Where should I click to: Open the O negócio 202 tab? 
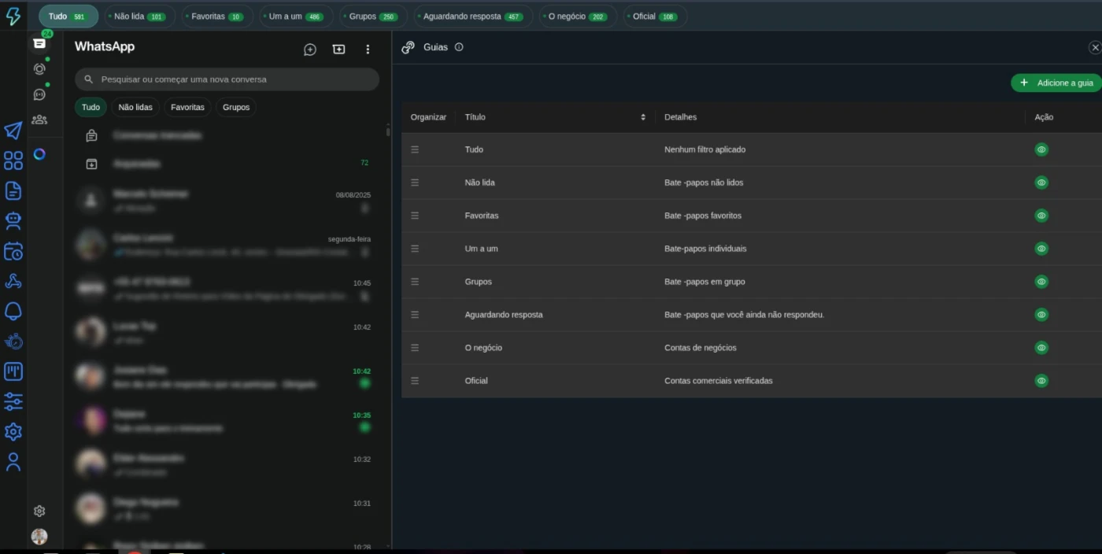[578, 17]
